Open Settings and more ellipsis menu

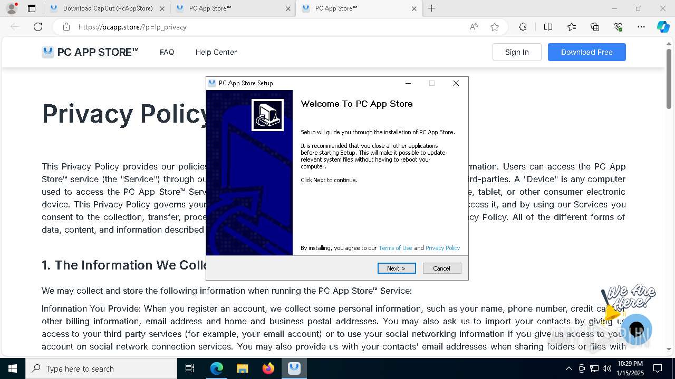641,27
